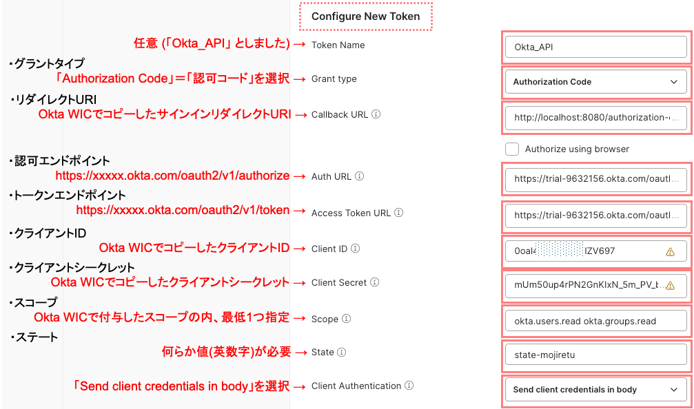Open the Grant type Authorization Code dropdown
The image size is (694, 409).
pyautogui.click(x=595, y=81)
